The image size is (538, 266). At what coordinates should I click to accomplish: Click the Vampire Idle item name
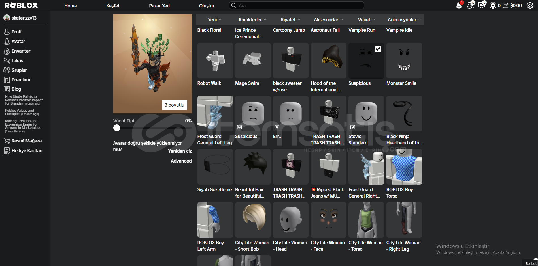(399, 30)
